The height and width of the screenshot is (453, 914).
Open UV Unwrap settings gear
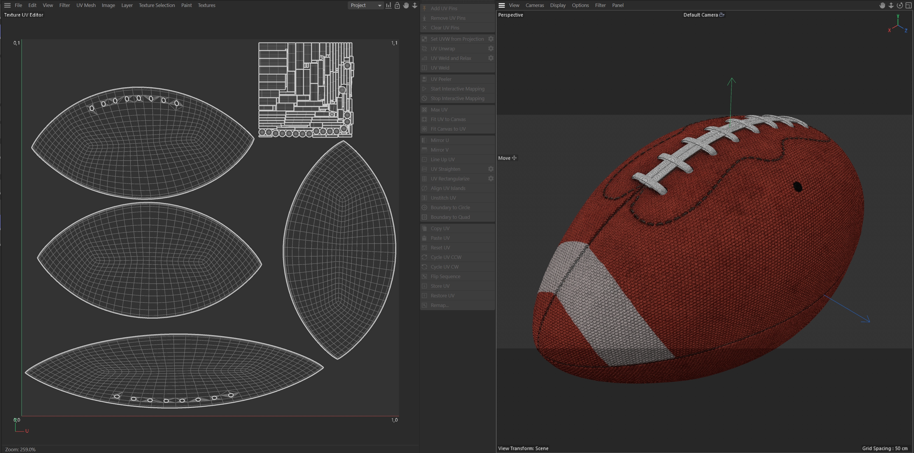[x=491, y=49]
